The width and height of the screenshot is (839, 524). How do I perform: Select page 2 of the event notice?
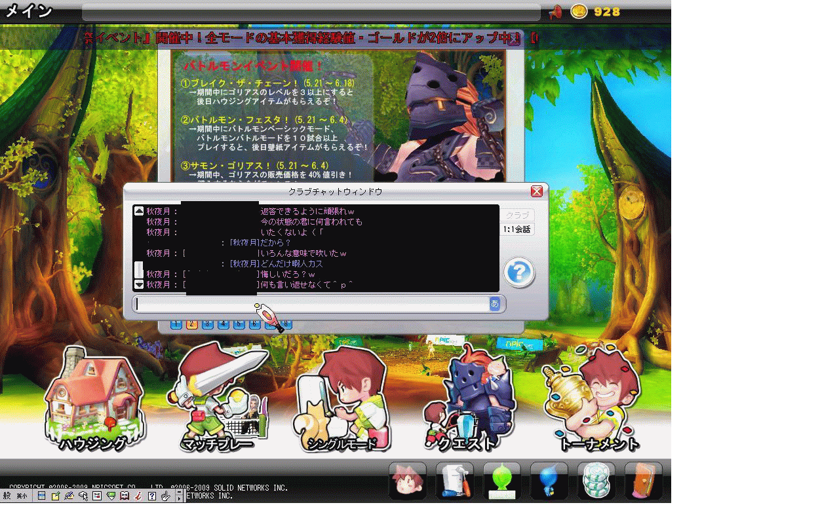[191, 324]
